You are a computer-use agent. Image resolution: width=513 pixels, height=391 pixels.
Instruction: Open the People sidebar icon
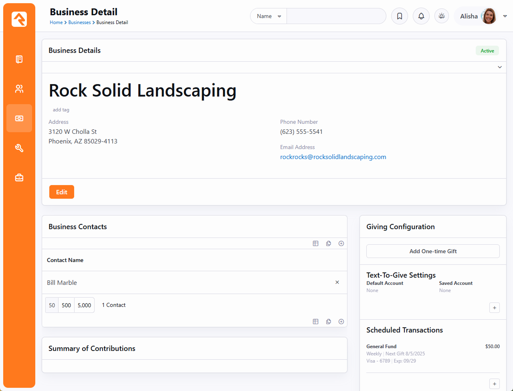point(19,89)
